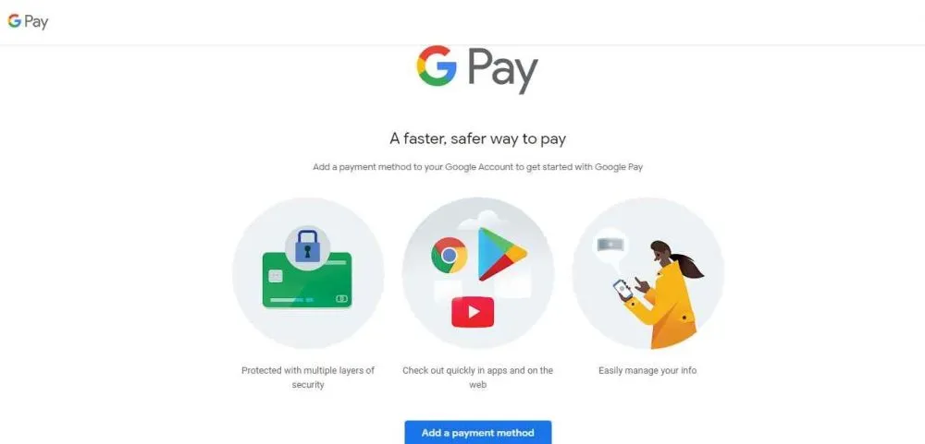Click the large Pay wordmark beside the G
The image size is (925, 444).
pos(502,71)
